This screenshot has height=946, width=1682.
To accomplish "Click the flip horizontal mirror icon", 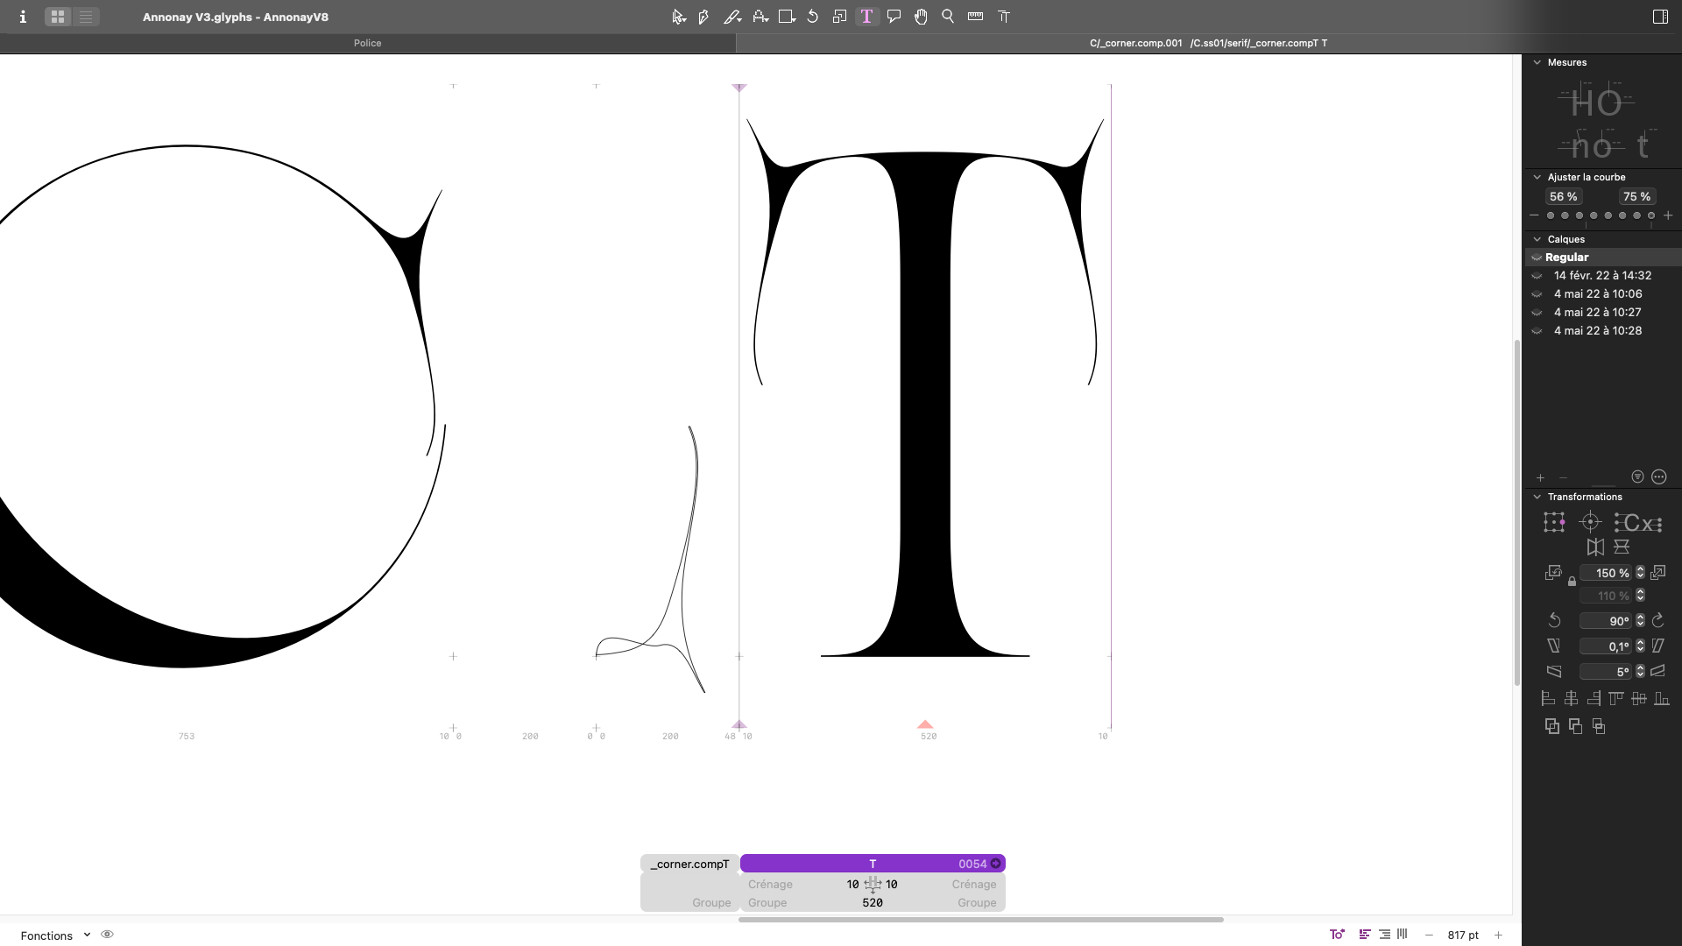I will pyautogui.click(x=1595, y=547).
